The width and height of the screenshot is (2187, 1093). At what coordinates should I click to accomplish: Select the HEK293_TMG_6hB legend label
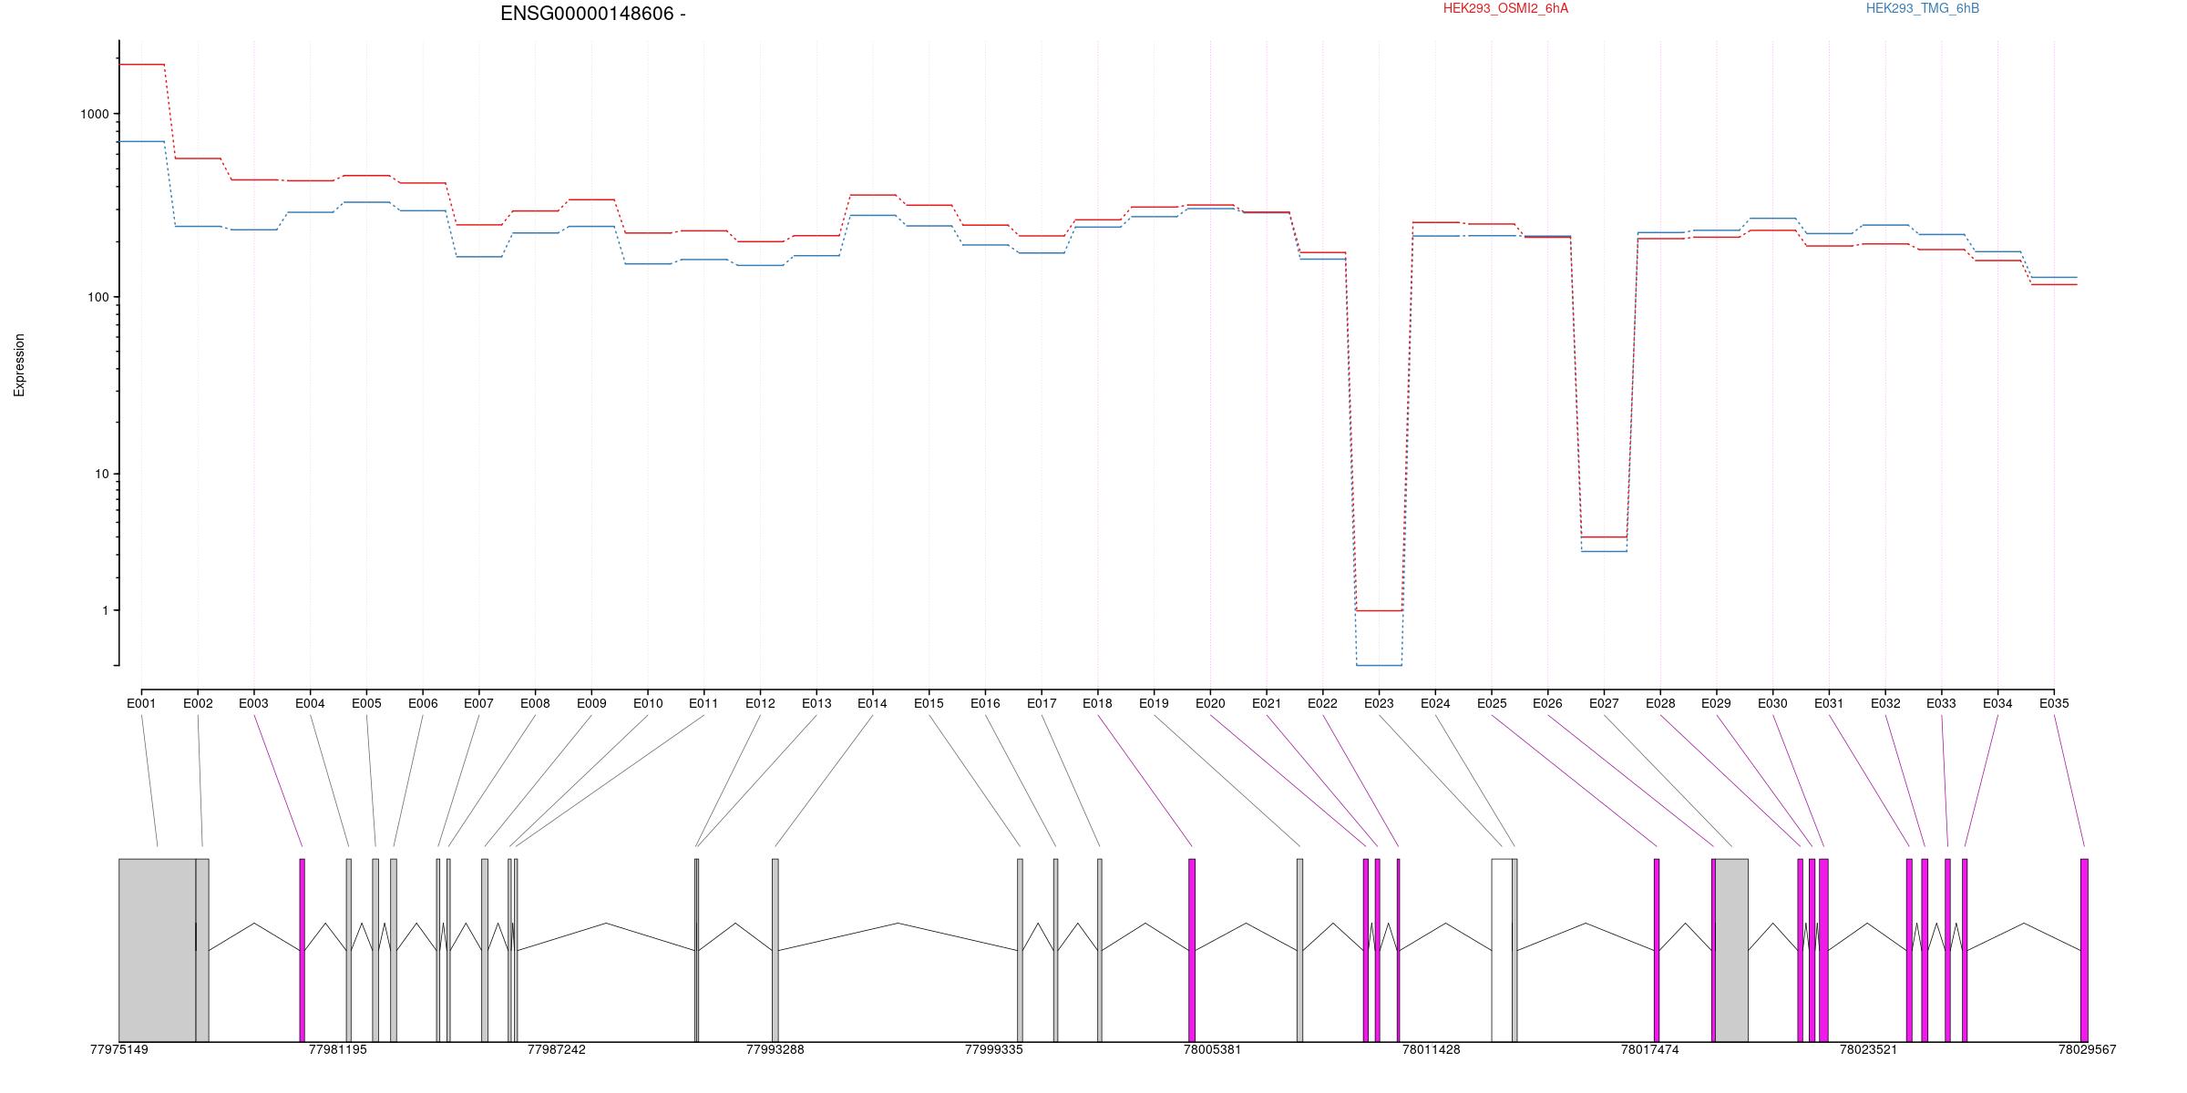(1923, 8)
